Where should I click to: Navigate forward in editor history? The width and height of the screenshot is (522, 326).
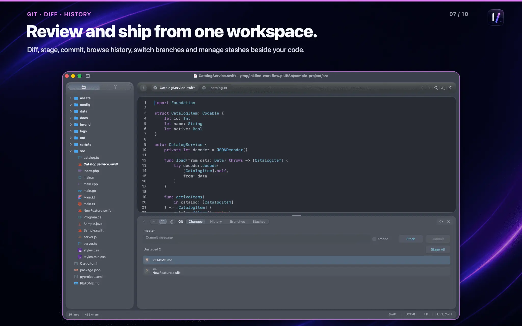429,88
